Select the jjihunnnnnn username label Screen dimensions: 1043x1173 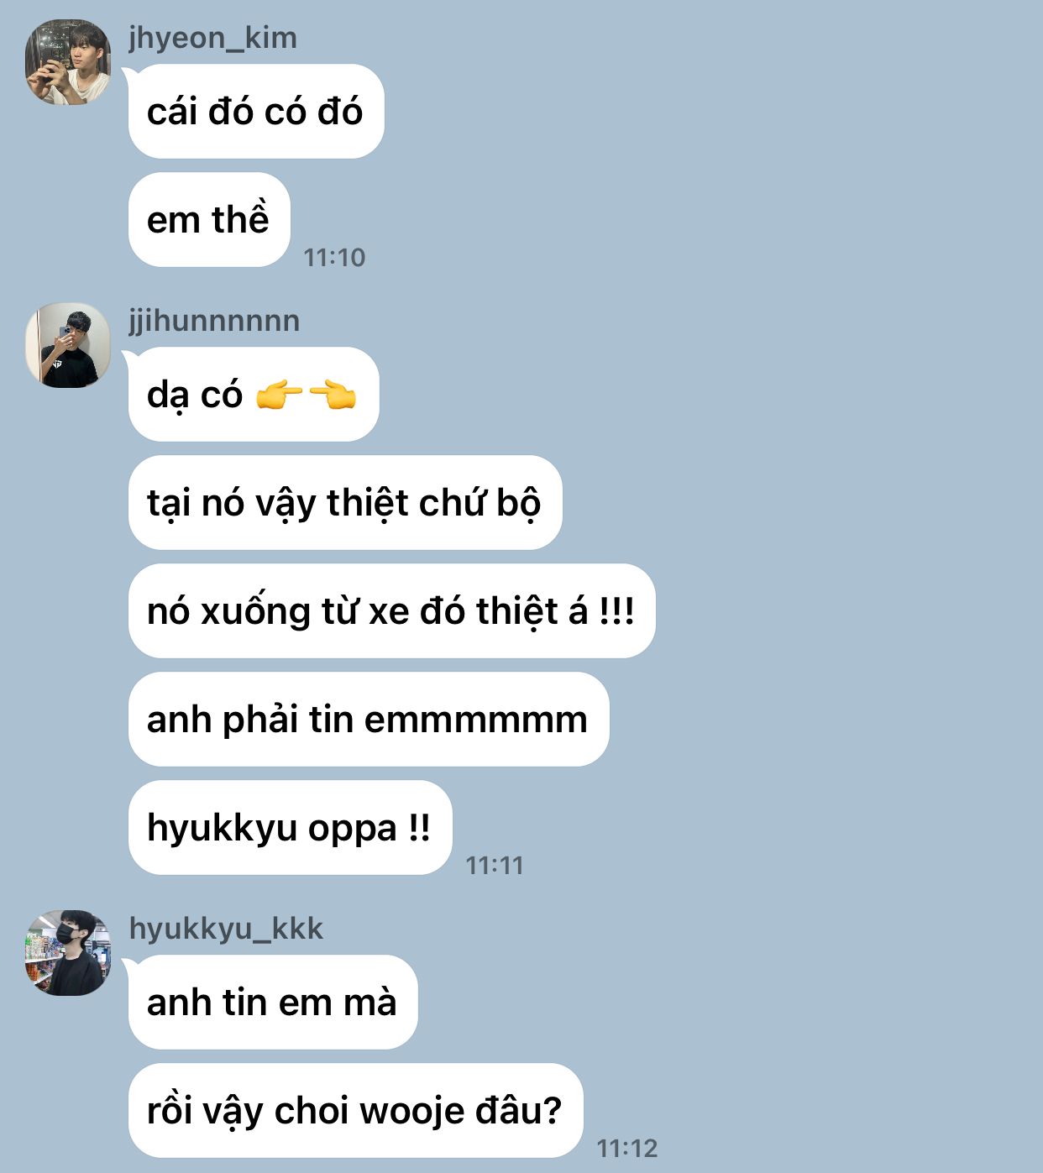coord(214,321)
